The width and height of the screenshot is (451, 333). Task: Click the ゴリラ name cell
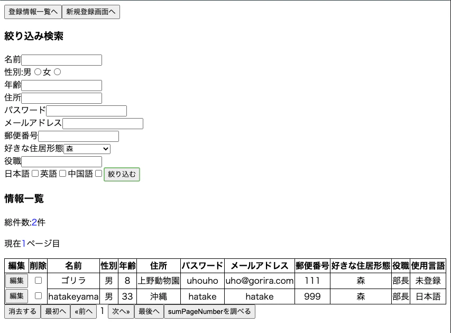(73, 281)
